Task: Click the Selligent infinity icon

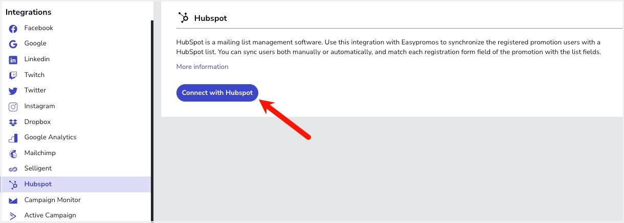Action: (13, 169)
